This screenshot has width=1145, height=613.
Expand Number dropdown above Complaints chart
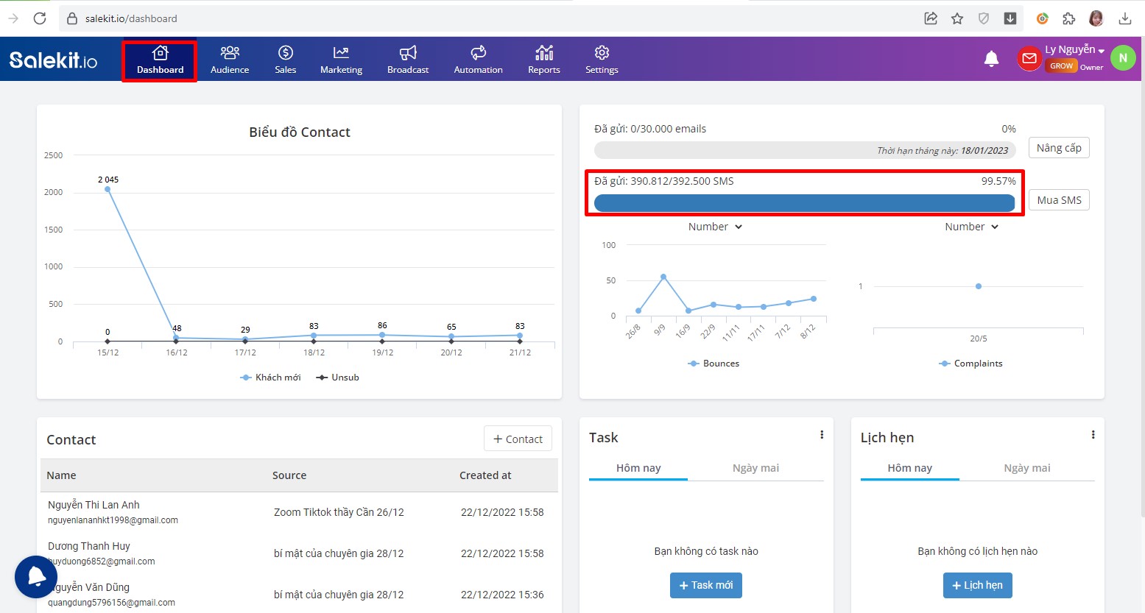click(972, 227)
